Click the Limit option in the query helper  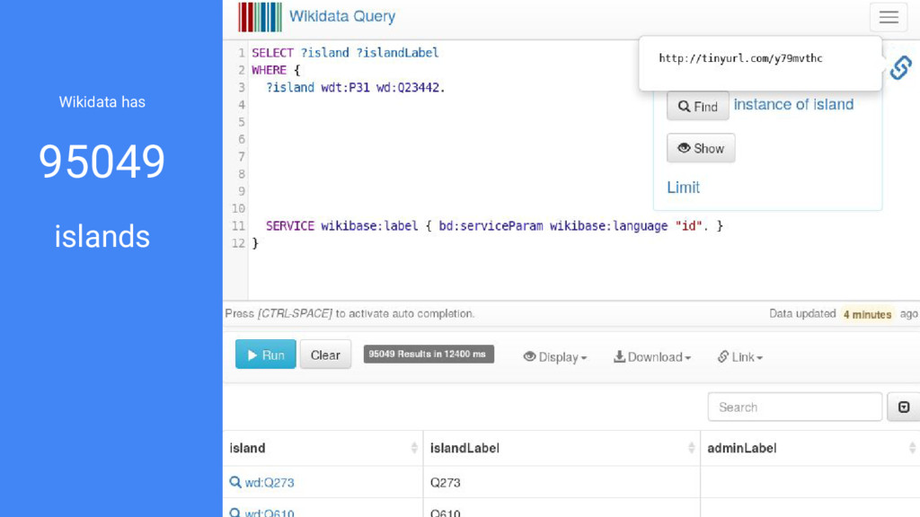click(683, 188)
